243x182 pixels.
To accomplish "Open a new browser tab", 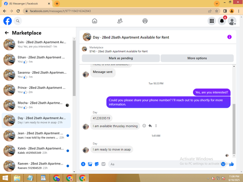I will tap(57, 3).
